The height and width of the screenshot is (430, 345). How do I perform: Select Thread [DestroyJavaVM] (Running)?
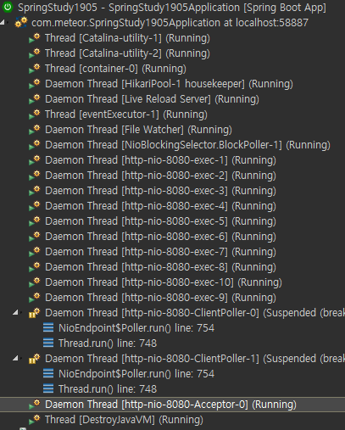[124, 420]
